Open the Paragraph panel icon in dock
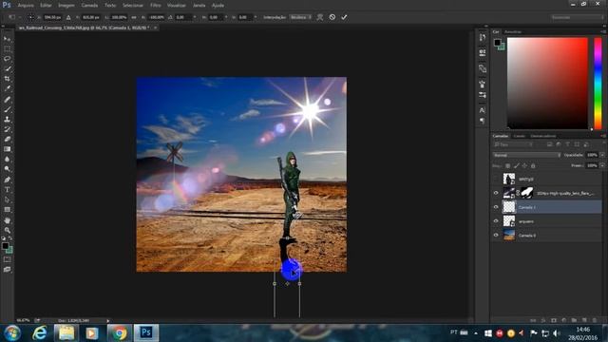The height and width of the screenshot is (342, 608). (x=483, y=121)
